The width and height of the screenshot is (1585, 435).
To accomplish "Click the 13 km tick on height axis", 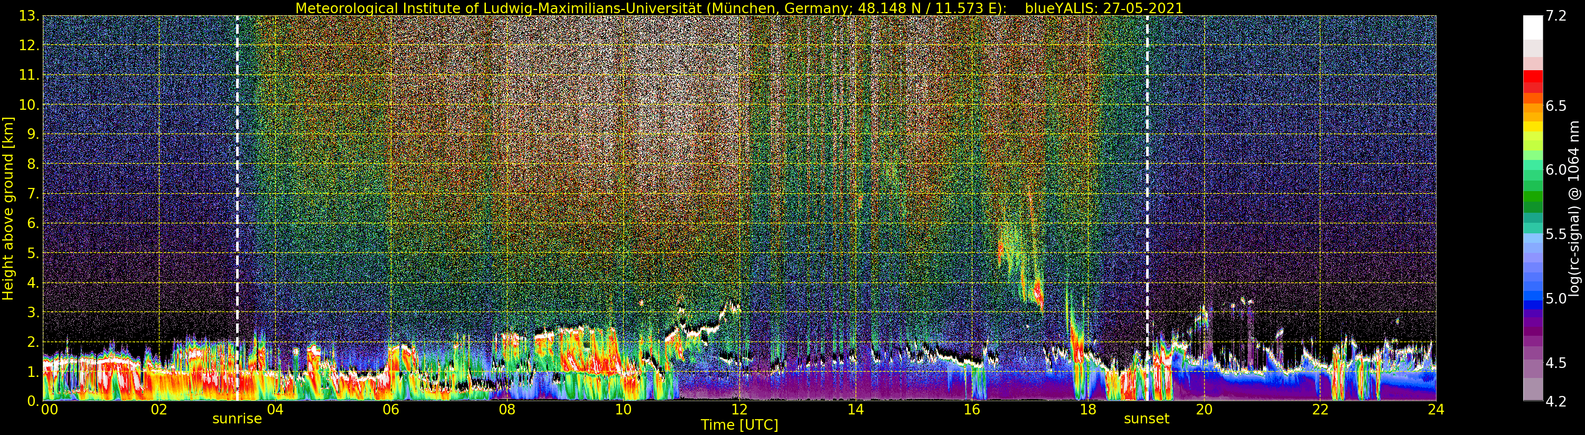I will tap(30, 16).
